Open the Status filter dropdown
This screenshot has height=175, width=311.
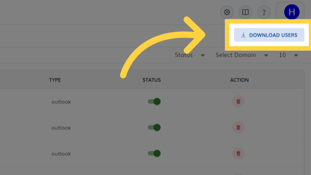click(190, 55)
